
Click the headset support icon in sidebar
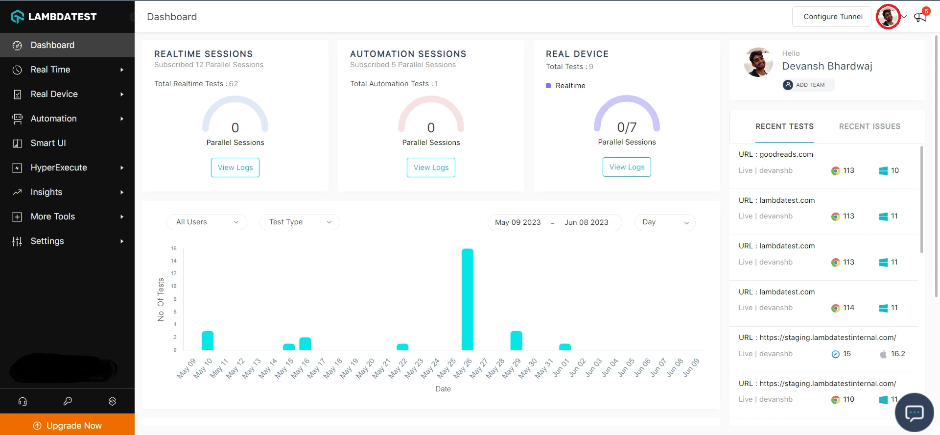pyautogui.click(x=23, y=401)
